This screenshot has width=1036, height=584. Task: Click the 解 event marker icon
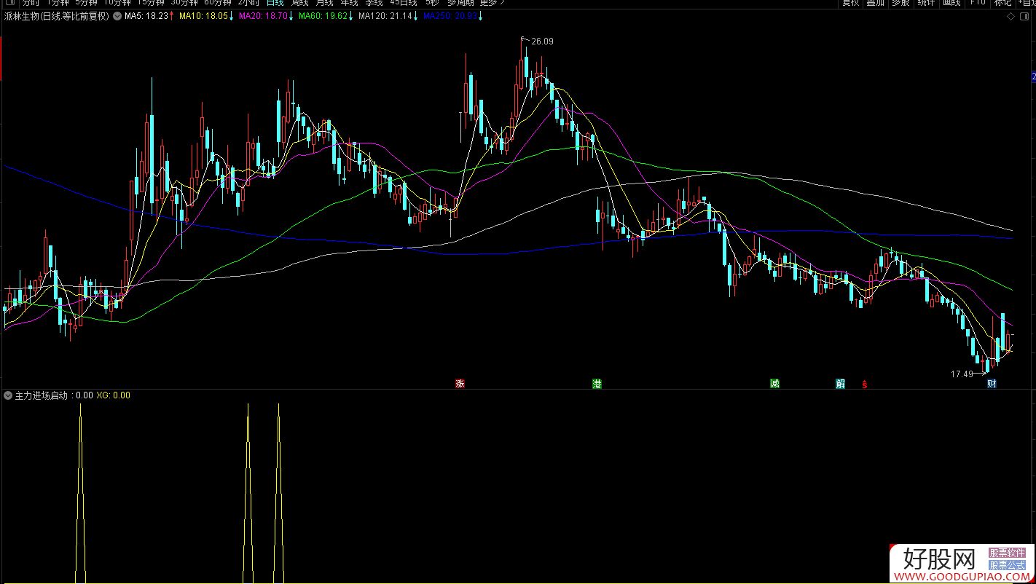tap(840, 384)
